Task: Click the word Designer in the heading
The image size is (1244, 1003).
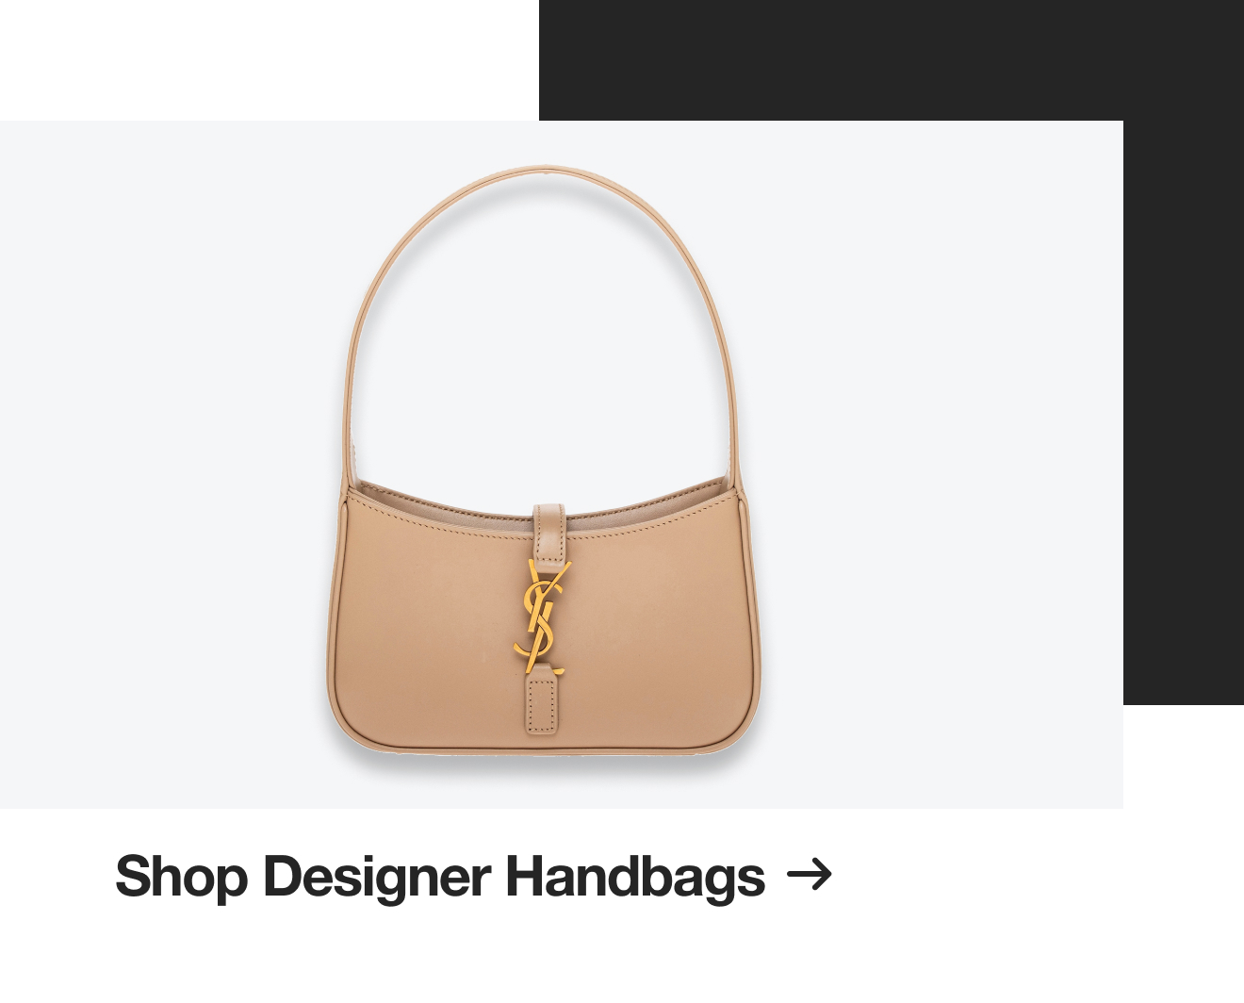Action: [x=376, y=877]
